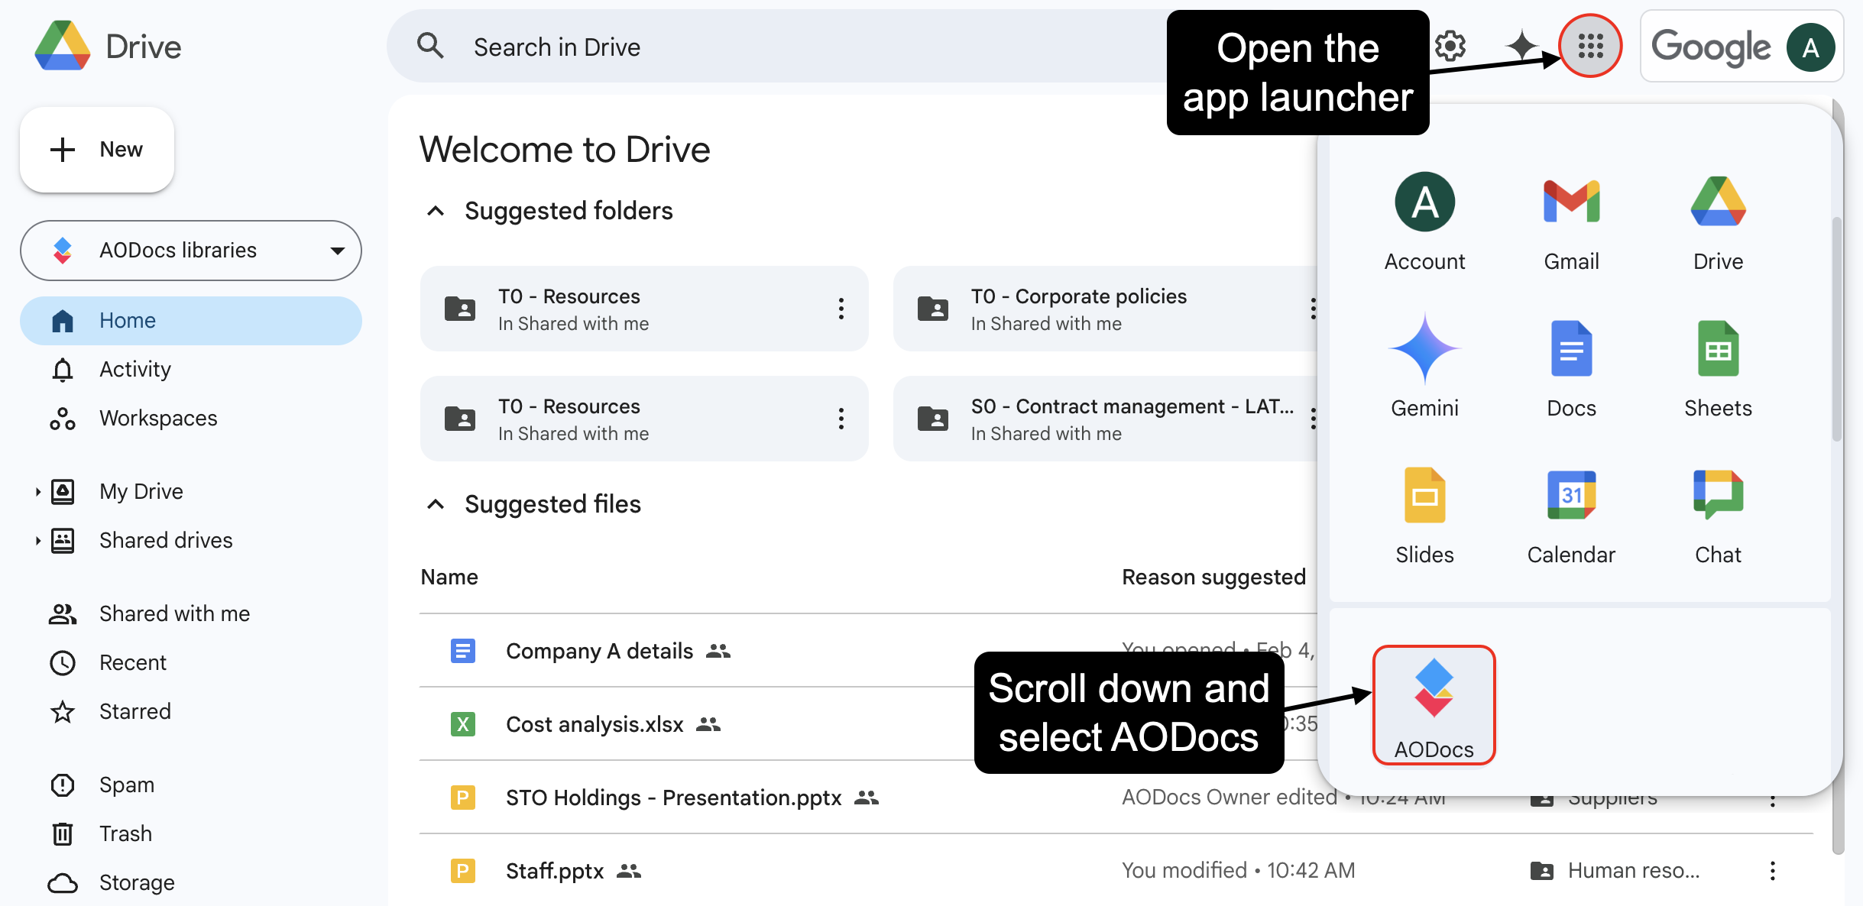Open Recent in sidebar
The width and height of the screenshot is (1863, 906).
191,663
